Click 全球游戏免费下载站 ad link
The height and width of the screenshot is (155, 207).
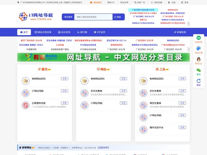click(60, 49)
